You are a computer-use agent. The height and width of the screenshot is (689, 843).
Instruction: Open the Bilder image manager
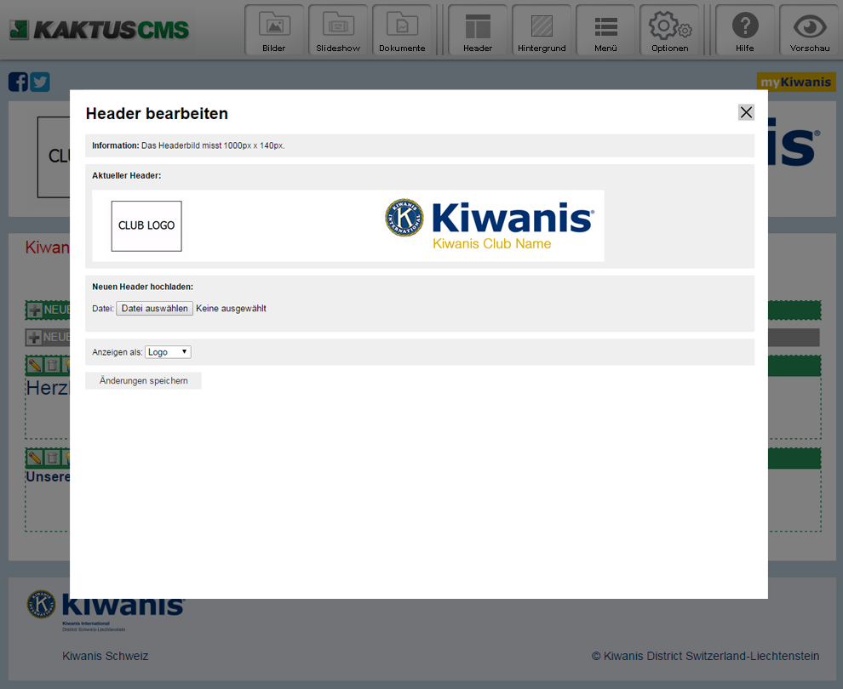coord(274,31)
